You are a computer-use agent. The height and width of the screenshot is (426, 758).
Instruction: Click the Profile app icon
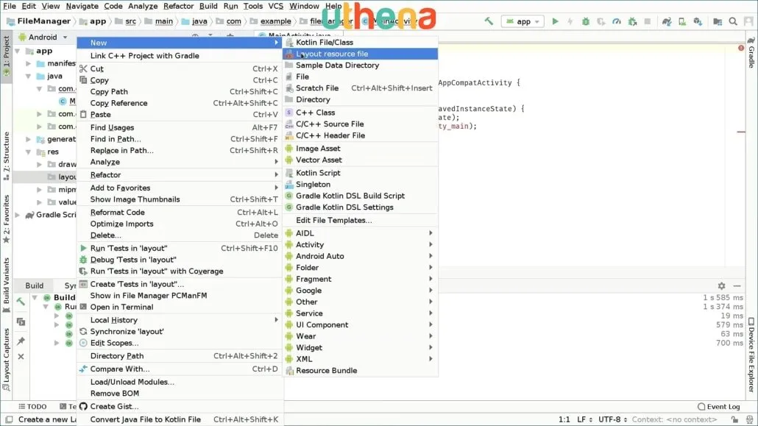coord(617,21)
